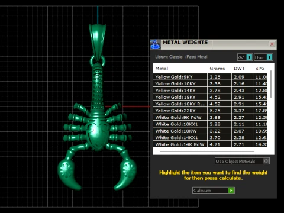Click the Calculate button label
This screenshot has width=284, height=213.
pos(202,191)
